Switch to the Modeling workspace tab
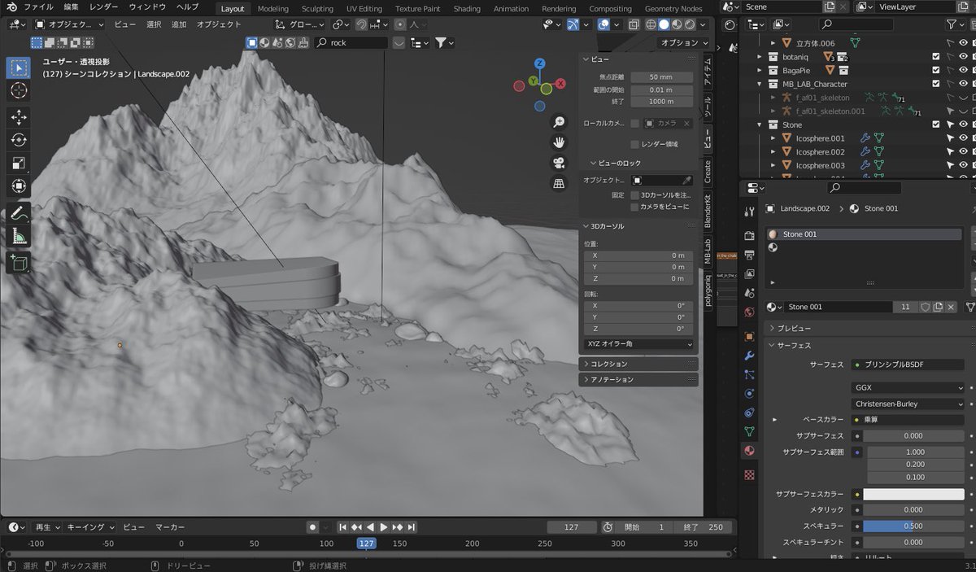 coord(272,9)
